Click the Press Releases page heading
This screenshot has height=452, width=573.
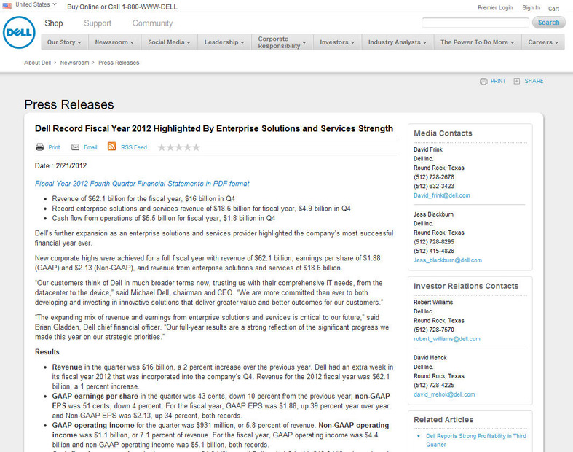69,105
